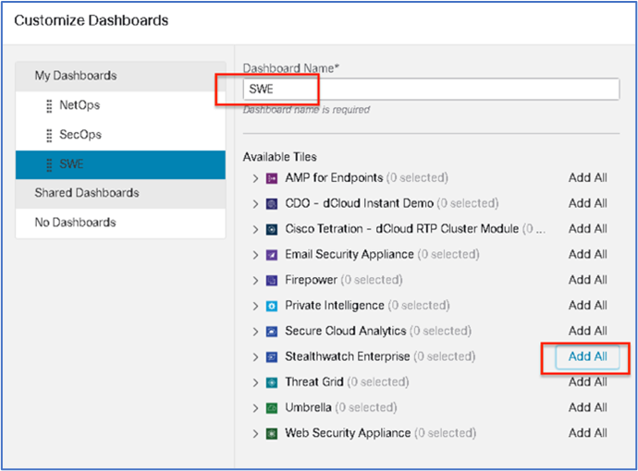The height and width of the screenshot is (471, 638).
Task: Click the Cisco Tetration module icon
Action: click(272, 230)
